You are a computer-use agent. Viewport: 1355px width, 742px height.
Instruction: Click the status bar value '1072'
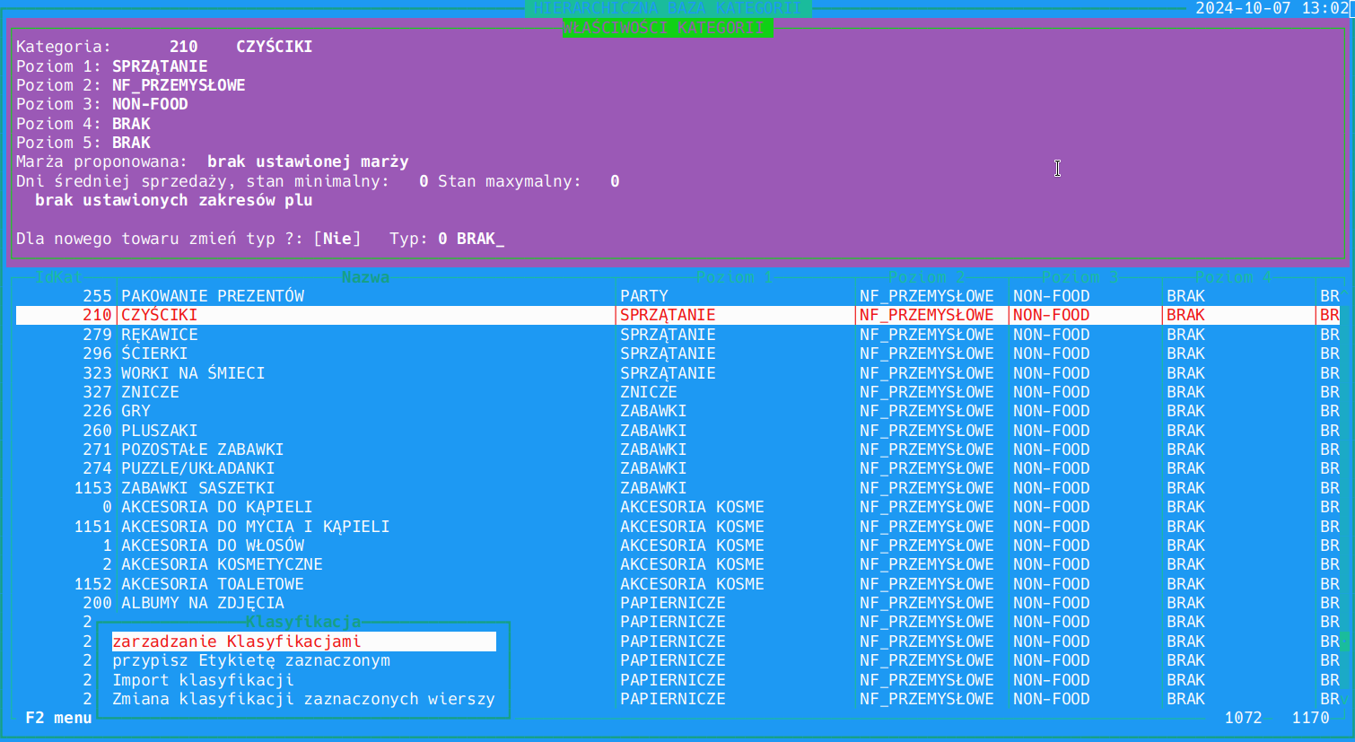[x=1243, y=718]
